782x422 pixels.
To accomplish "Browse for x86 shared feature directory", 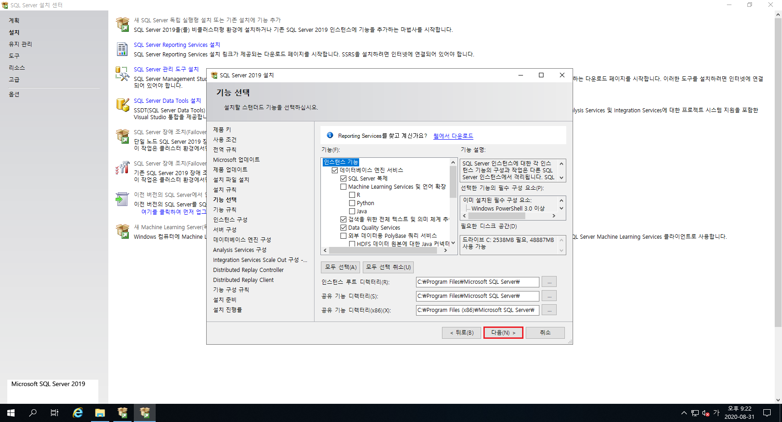I will (x=549, y=310).
